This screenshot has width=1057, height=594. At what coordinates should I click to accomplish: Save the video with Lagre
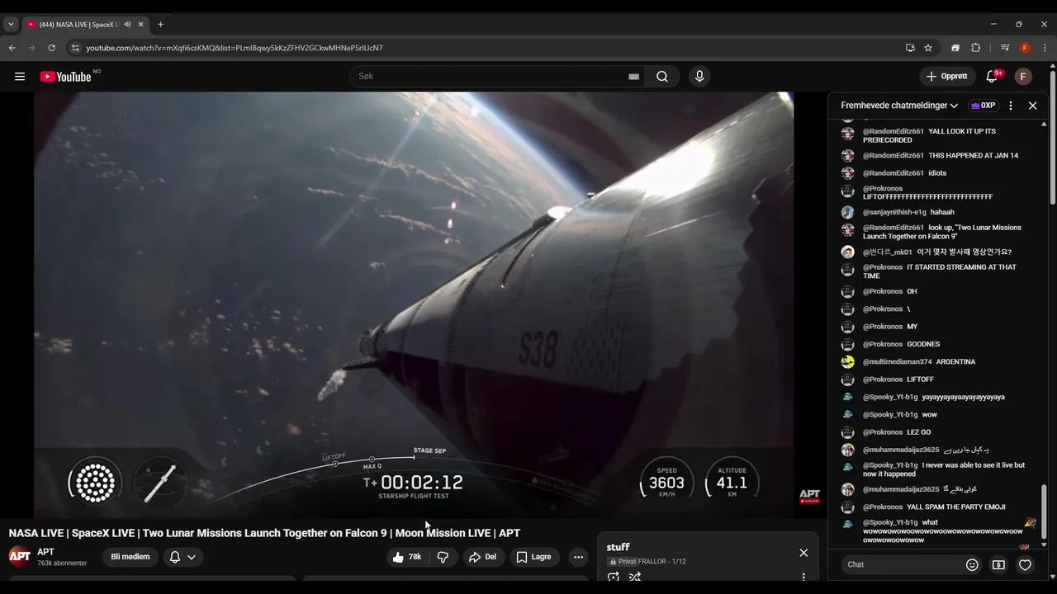(x=533, y=557)
